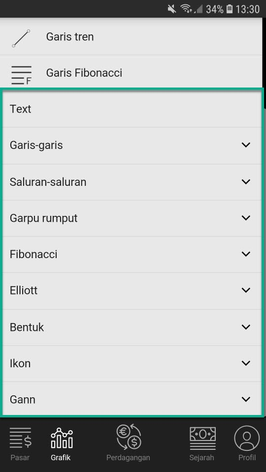The height and width of the screenshot is (472, 266).
Task: Expand the Elliott chevron arrow
Action: [246, 290]
